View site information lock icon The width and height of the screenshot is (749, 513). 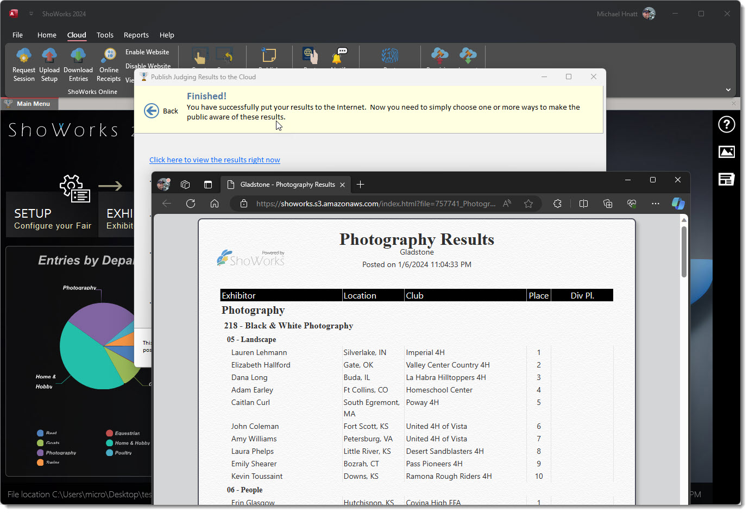(244, 204)
